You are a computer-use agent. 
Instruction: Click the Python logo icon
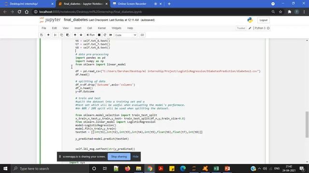pos(250,20)
